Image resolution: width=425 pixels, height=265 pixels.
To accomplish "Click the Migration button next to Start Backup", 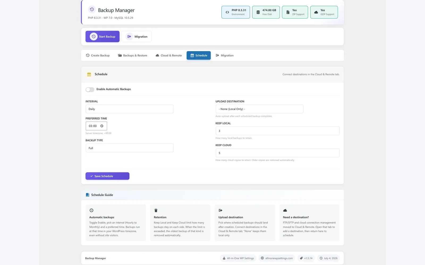I will click(x=137, y=37).
